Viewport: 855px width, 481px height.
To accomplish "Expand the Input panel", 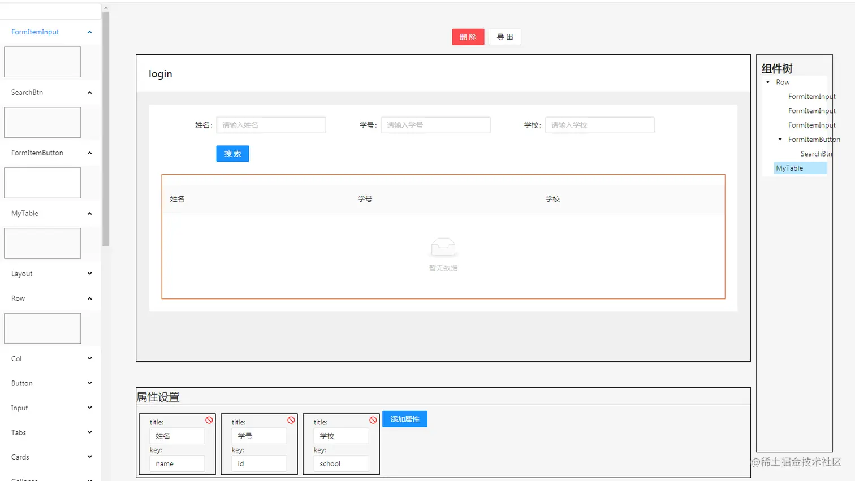I will [89, 408].
